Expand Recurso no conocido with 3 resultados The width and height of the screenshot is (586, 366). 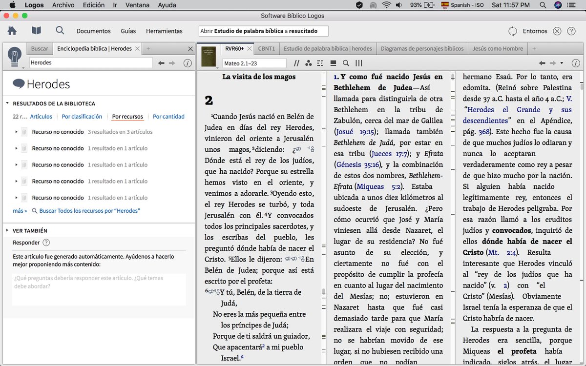(17, 132)
